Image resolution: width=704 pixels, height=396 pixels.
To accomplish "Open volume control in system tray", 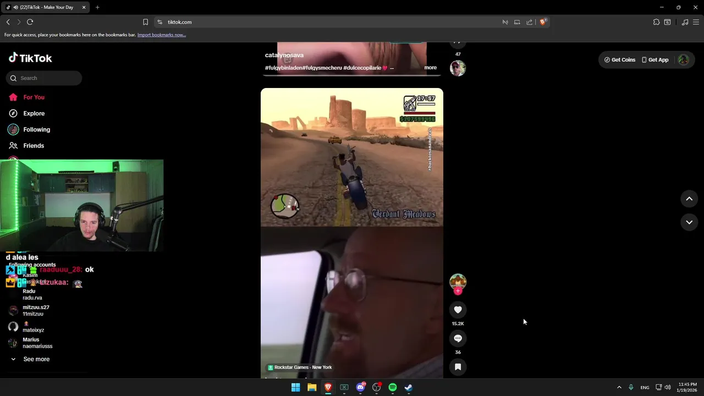I will pyautogui.click(x=668, y=387).
